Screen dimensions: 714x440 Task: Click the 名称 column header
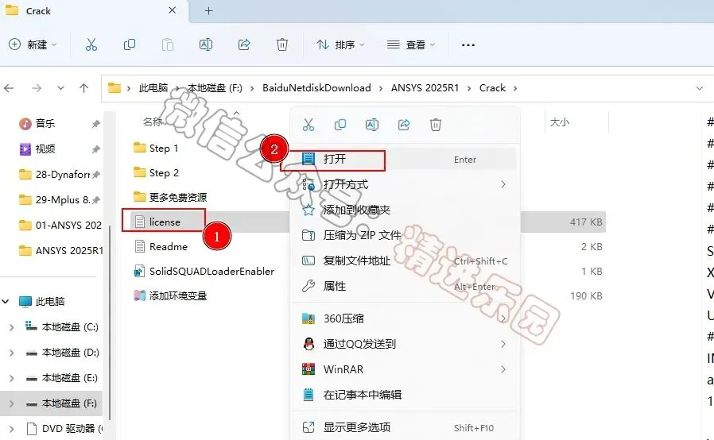pyautogui.click(x=153, y=122)
